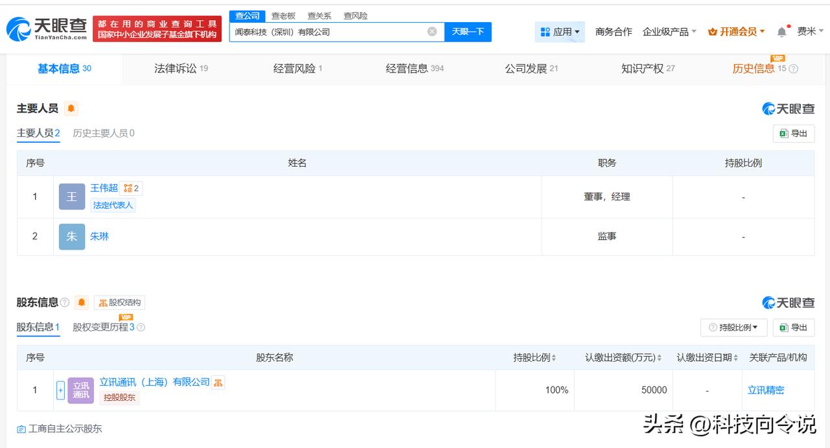
Task: Click the notification bell in the header
Action: coord(782,32)
